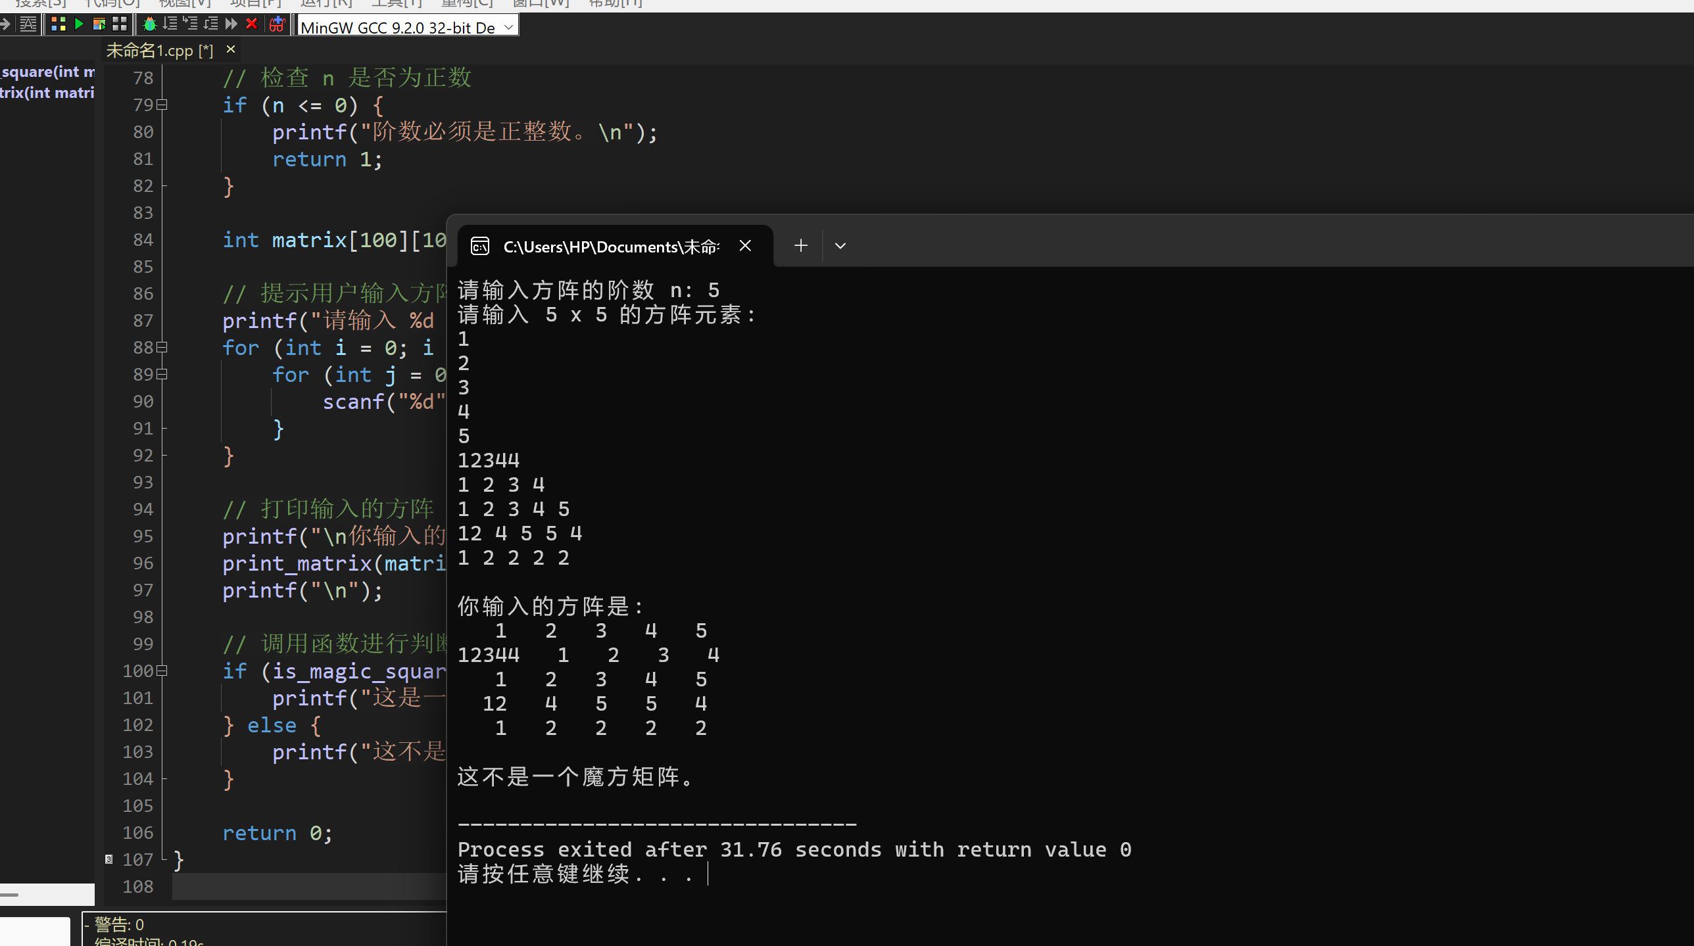Start debugging with the green bug icon
This screenshot has height=946, width=1694.
point(150,24)
